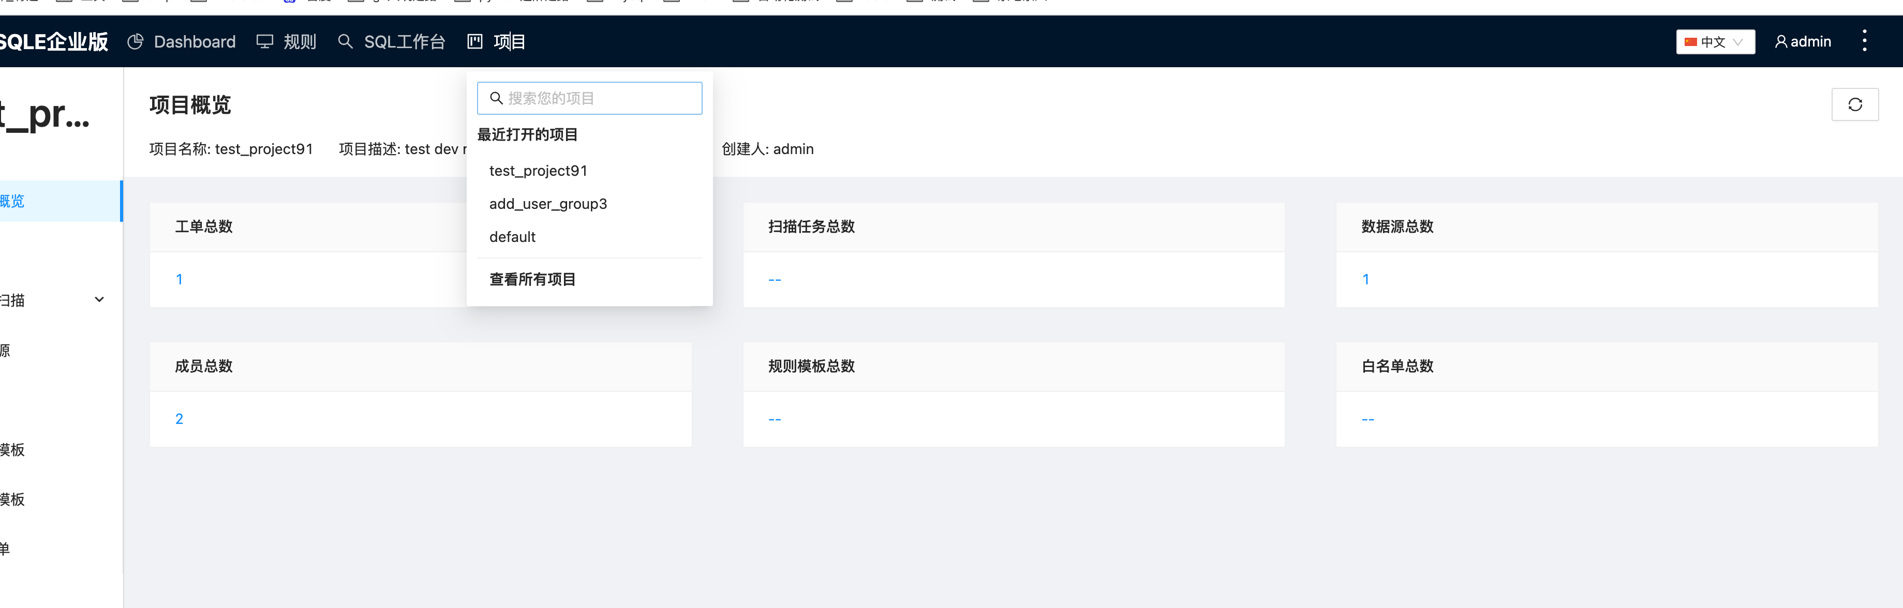
Task: Click the 最近打开的项目 heading
Action: pos(527,135)
